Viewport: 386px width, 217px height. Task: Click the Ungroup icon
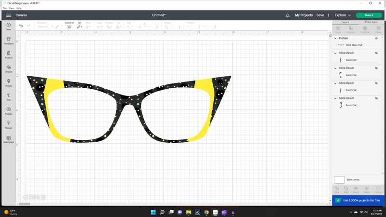click(x=351, y=28)
